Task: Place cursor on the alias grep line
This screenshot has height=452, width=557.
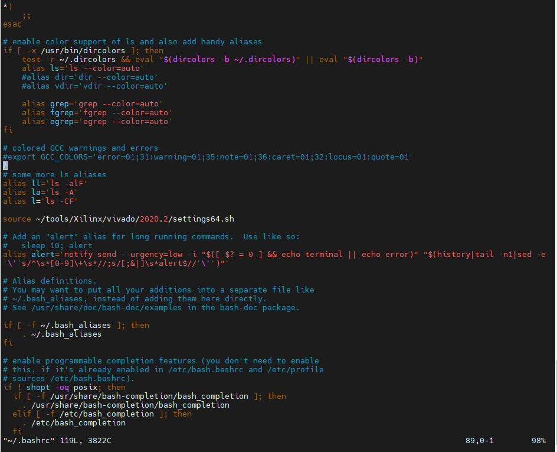Action: (x=92, y=104)
